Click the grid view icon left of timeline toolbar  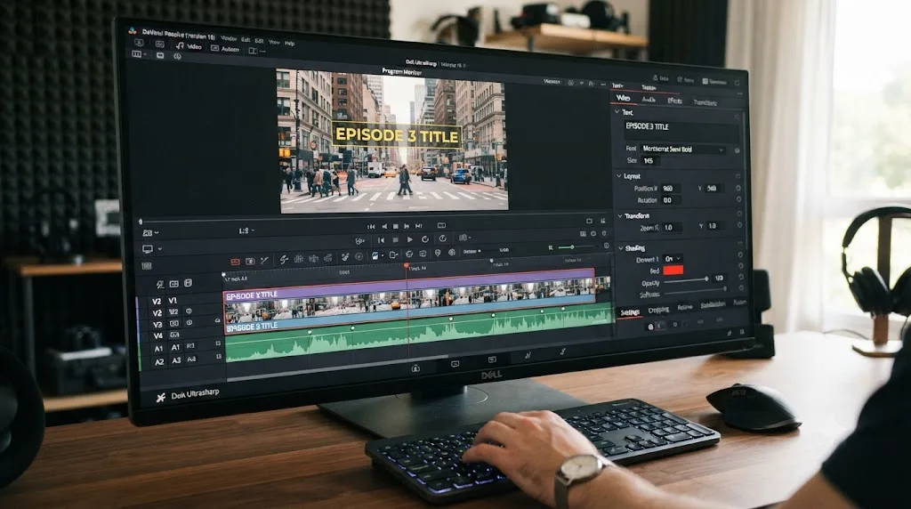click(x=147, y=265)
